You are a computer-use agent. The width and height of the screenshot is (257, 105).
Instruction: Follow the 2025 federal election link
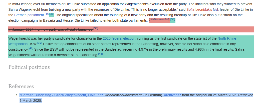point(119,39)
